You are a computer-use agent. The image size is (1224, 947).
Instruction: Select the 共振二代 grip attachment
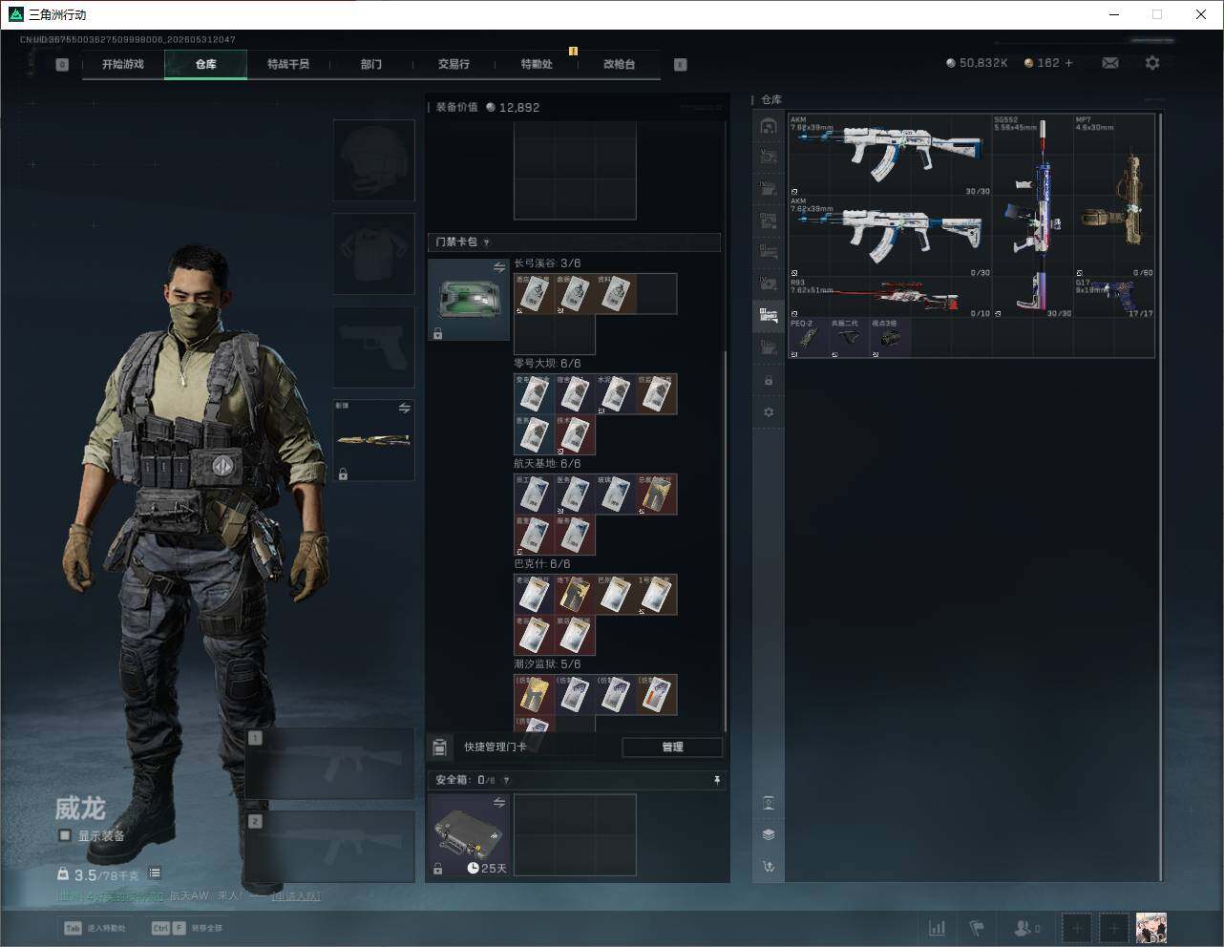[849, 338]
